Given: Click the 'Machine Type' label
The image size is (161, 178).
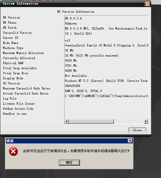Looking at the screenshot, I should (x=13, y=48).
